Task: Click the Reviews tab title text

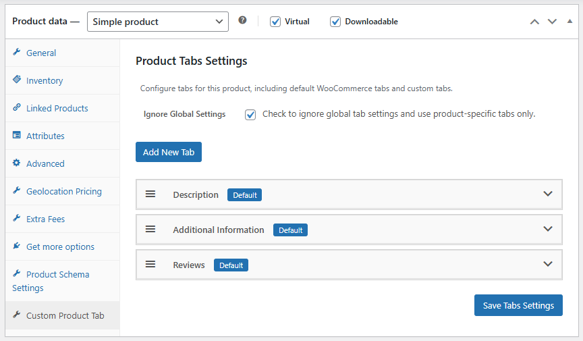Action: click(189, 265)
